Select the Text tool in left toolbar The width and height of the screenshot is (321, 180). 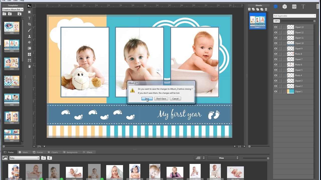pos(29,18)
